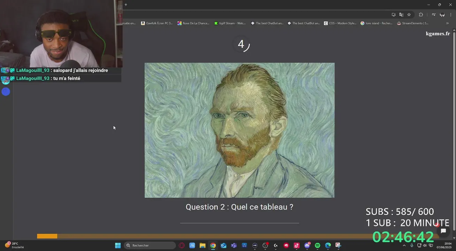Click the Rechercher taskbar search box
Screen dimensions: 456x251
click(150, 245)
